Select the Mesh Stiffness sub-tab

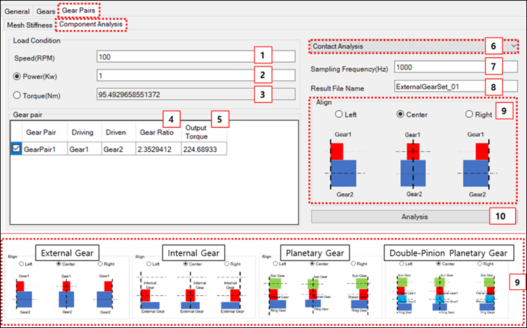pyautogui.click(x=29, y=24)
